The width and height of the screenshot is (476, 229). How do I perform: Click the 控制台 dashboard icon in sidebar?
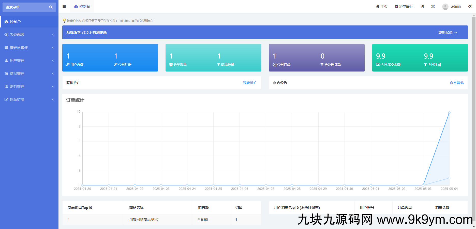tap(7, 22)
